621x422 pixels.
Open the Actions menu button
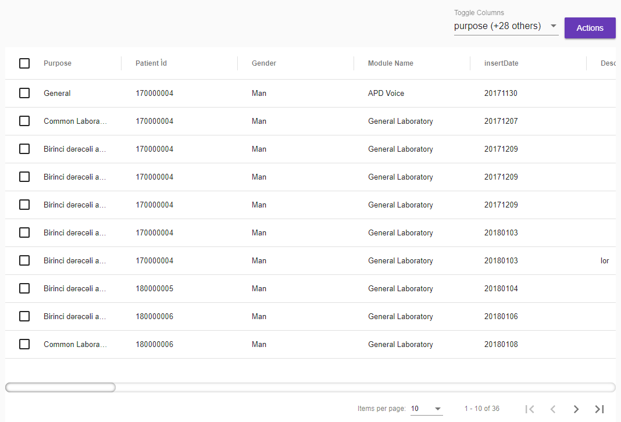590,28
